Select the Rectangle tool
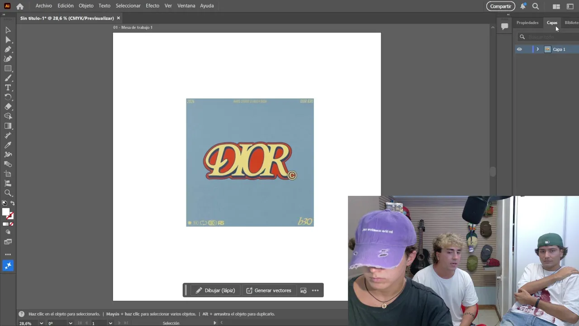This screenshot has width=579, height=326. [8, 68]
